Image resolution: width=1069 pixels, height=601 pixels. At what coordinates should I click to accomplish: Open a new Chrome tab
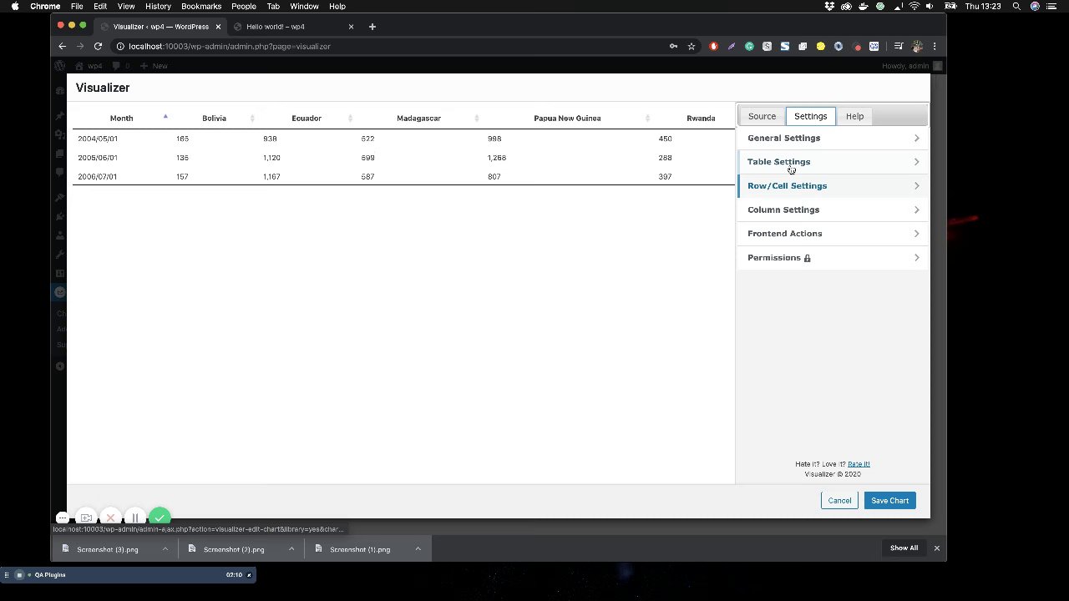tap(372, 27)
